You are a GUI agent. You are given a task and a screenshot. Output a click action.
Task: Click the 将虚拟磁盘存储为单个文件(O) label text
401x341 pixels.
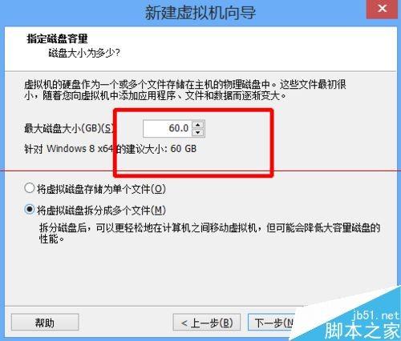point(101,189)
